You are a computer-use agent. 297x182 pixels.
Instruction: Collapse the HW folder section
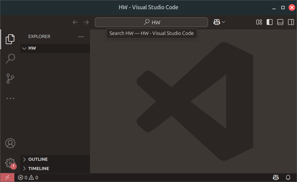55,48
